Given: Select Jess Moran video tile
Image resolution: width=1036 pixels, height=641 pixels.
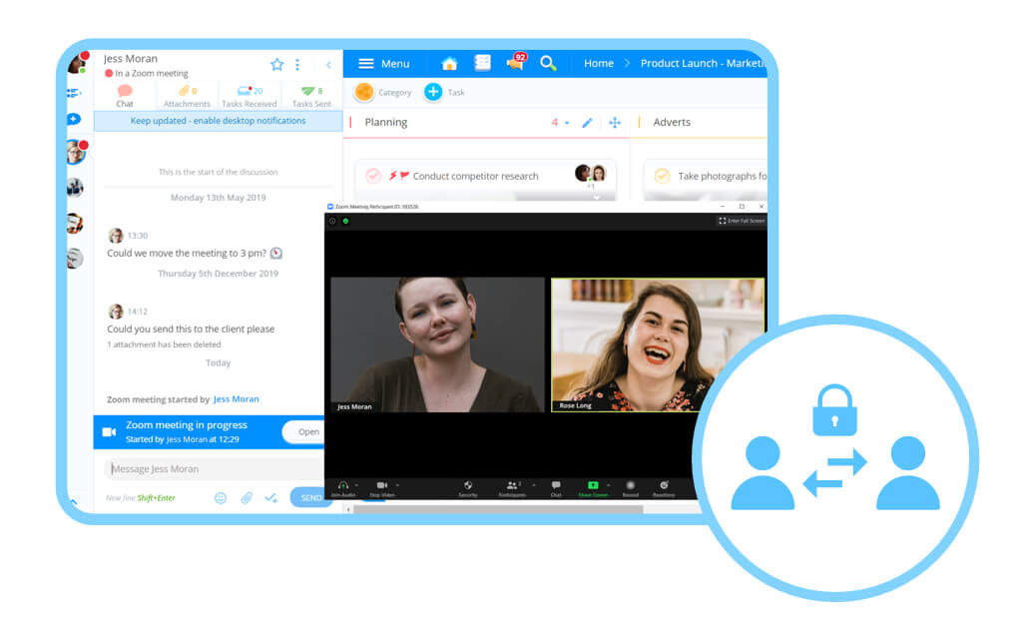Looking at the screenshot, I should (437, 344).
